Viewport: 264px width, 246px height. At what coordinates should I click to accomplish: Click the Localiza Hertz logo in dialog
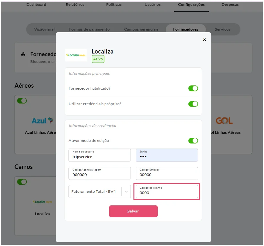coord(76,55)
